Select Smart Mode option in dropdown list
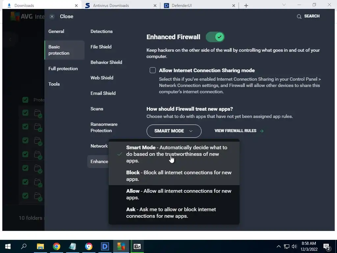Screen dimensions: 337x253 (174, 154)
